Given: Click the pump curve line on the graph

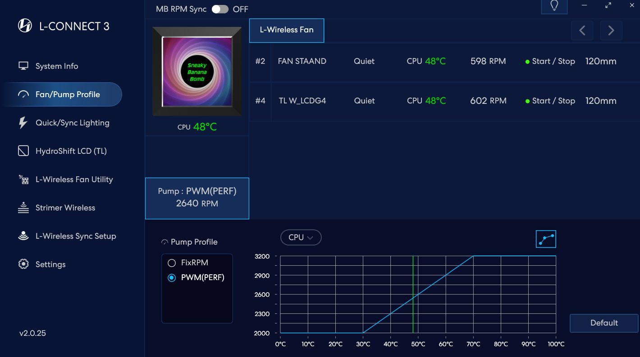Looking at the screenshot, I should click(x=418, y=295).
